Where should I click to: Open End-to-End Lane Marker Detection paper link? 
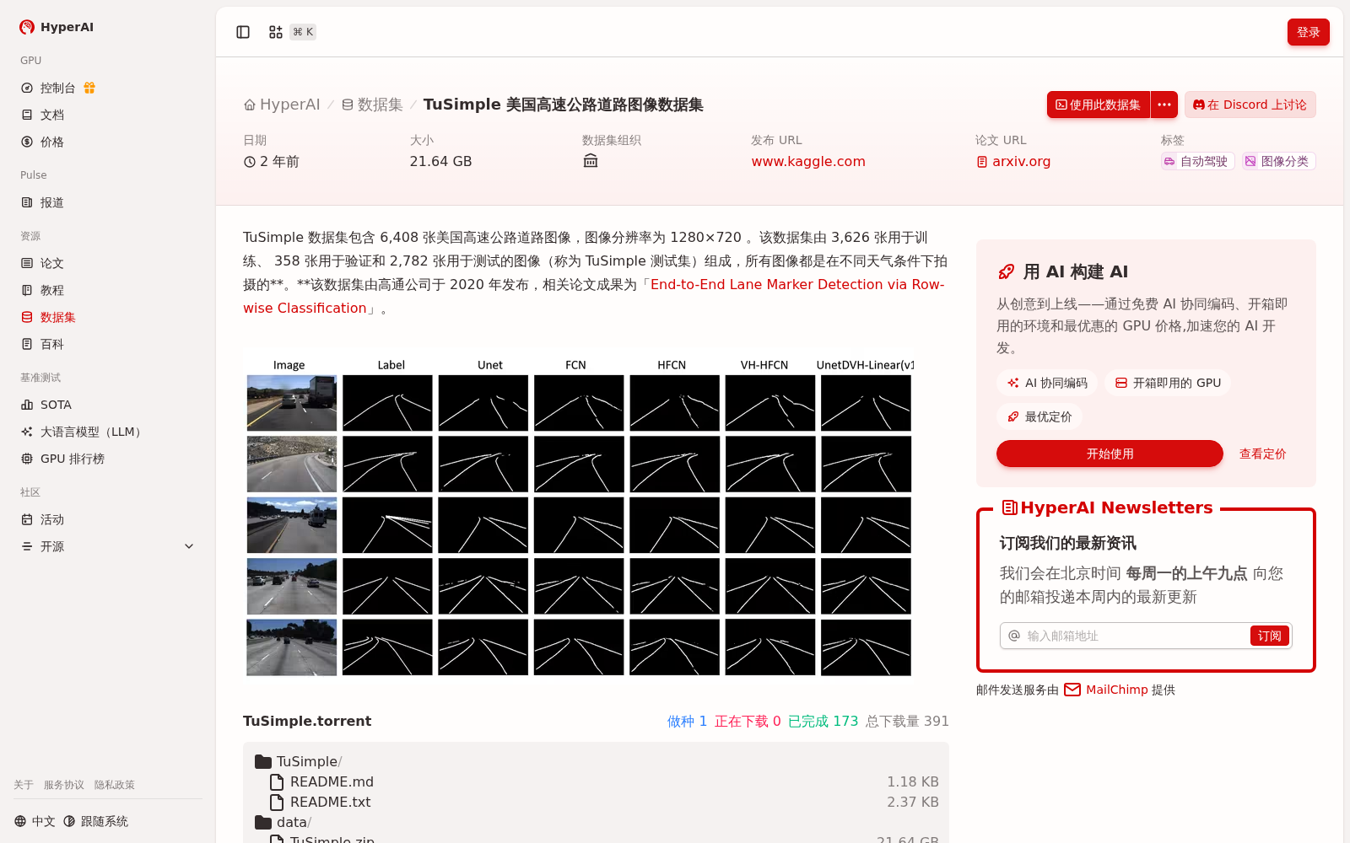pos(797,285)
